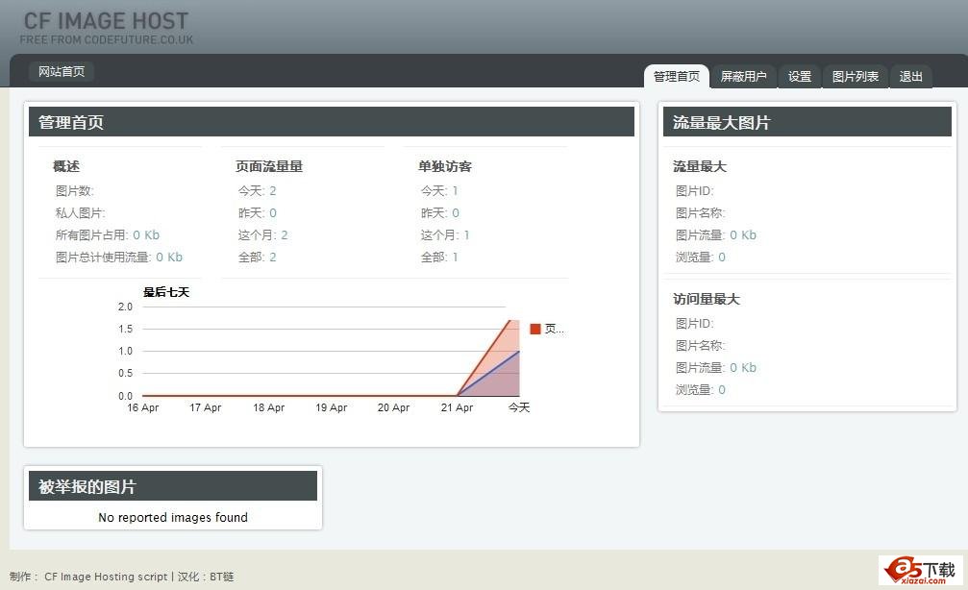Click the 页... legend label in chart
The image size is (968, 590).
click(554, 330)
